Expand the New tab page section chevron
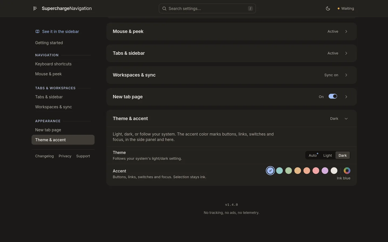Image resolution: width=388 pixels, height=242 pixels. pos(346,97)
